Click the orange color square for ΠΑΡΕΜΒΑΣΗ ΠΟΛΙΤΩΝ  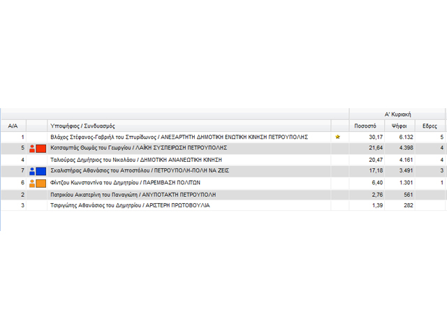41,183
